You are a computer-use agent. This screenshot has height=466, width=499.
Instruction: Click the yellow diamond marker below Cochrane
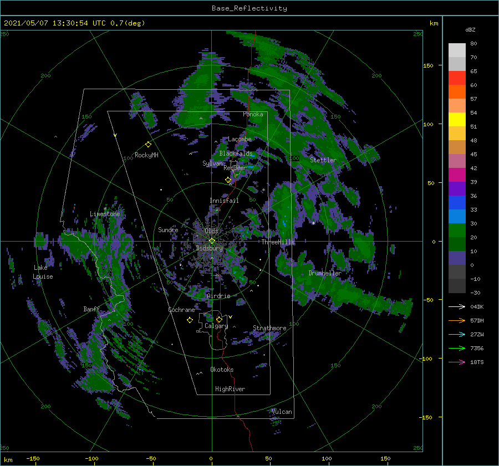tap(190, 320)
